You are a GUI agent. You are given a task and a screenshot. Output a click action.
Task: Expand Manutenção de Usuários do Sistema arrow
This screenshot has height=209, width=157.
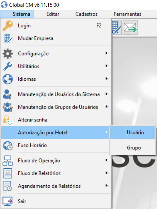point(106,94)
